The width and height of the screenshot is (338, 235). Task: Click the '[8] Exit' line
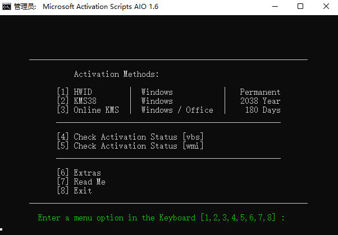coord(75,191)
